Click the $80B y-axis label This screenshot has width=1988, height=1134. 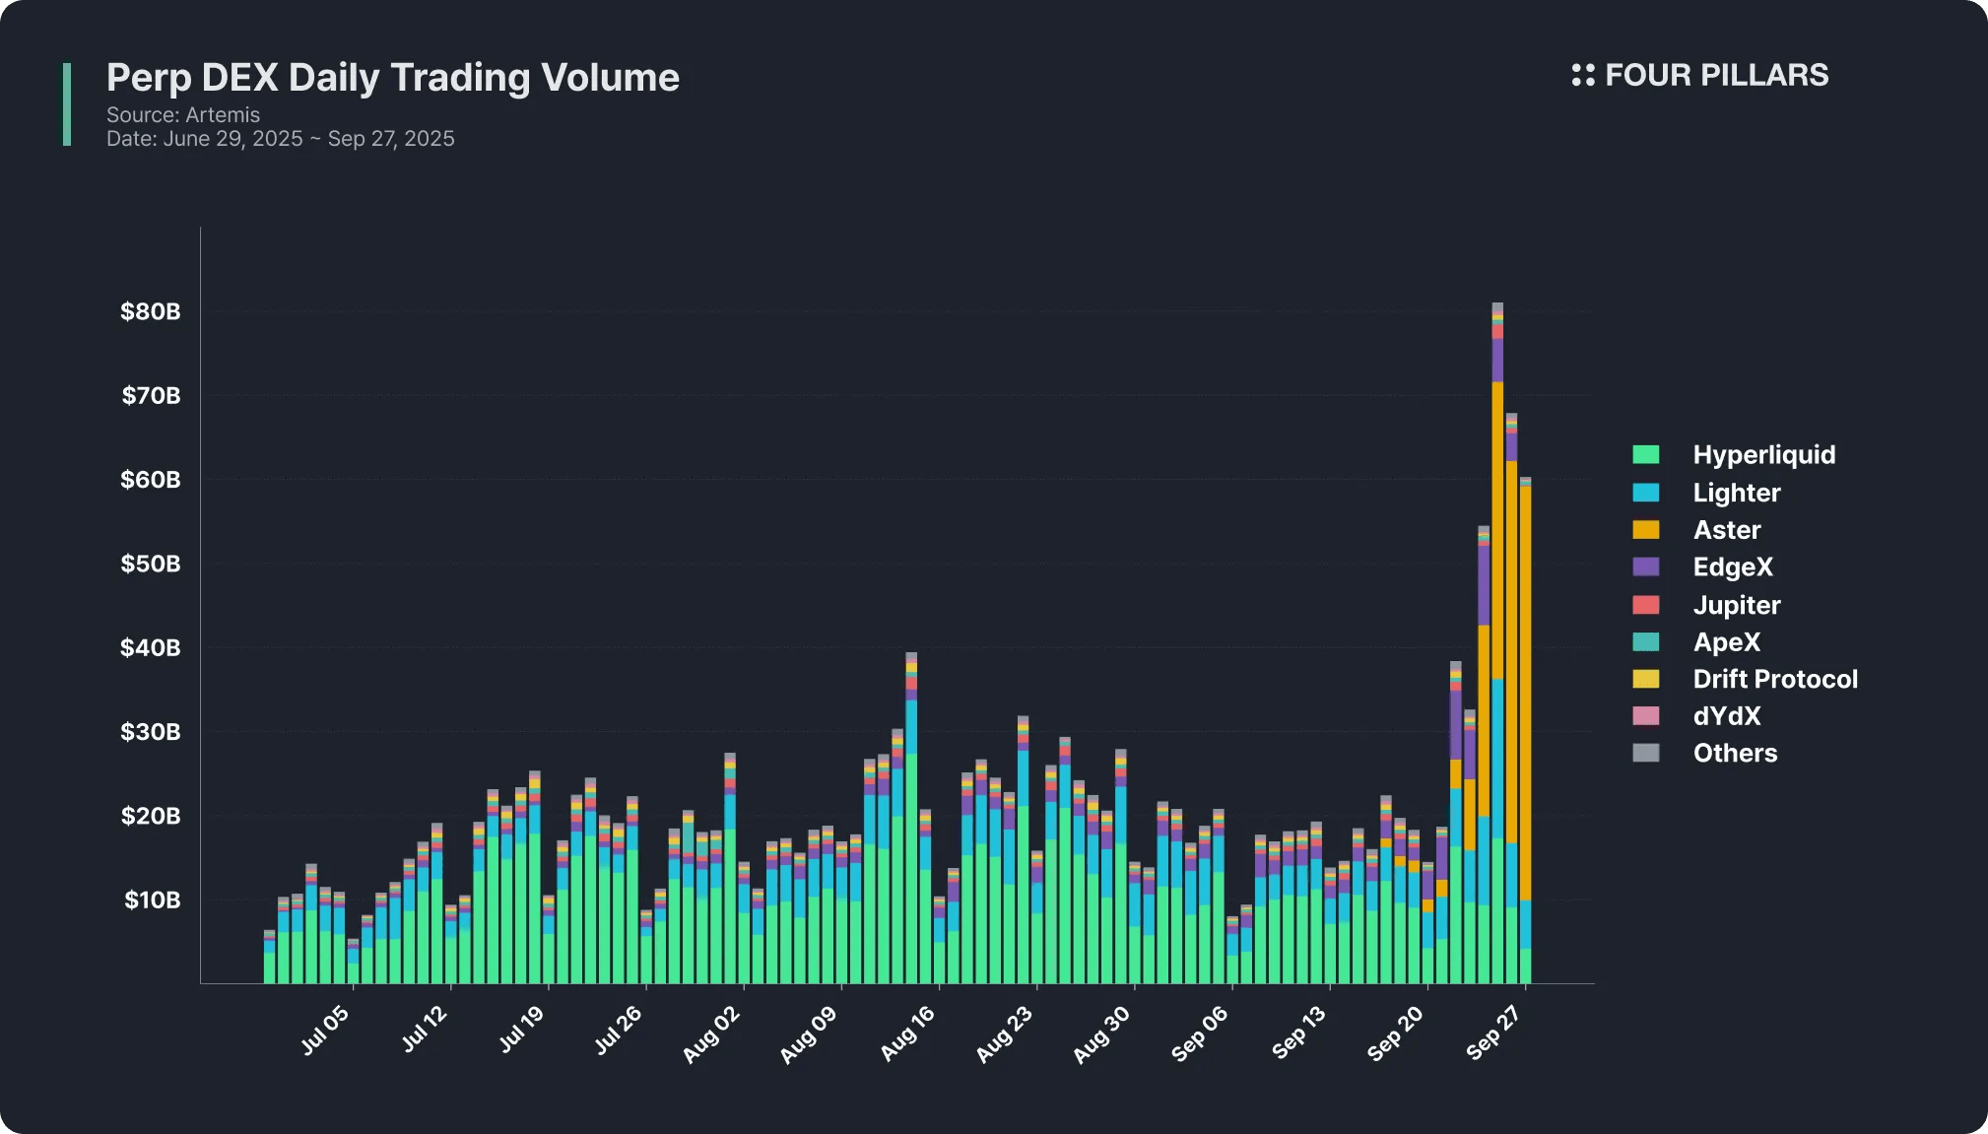(x=151, y=311)
